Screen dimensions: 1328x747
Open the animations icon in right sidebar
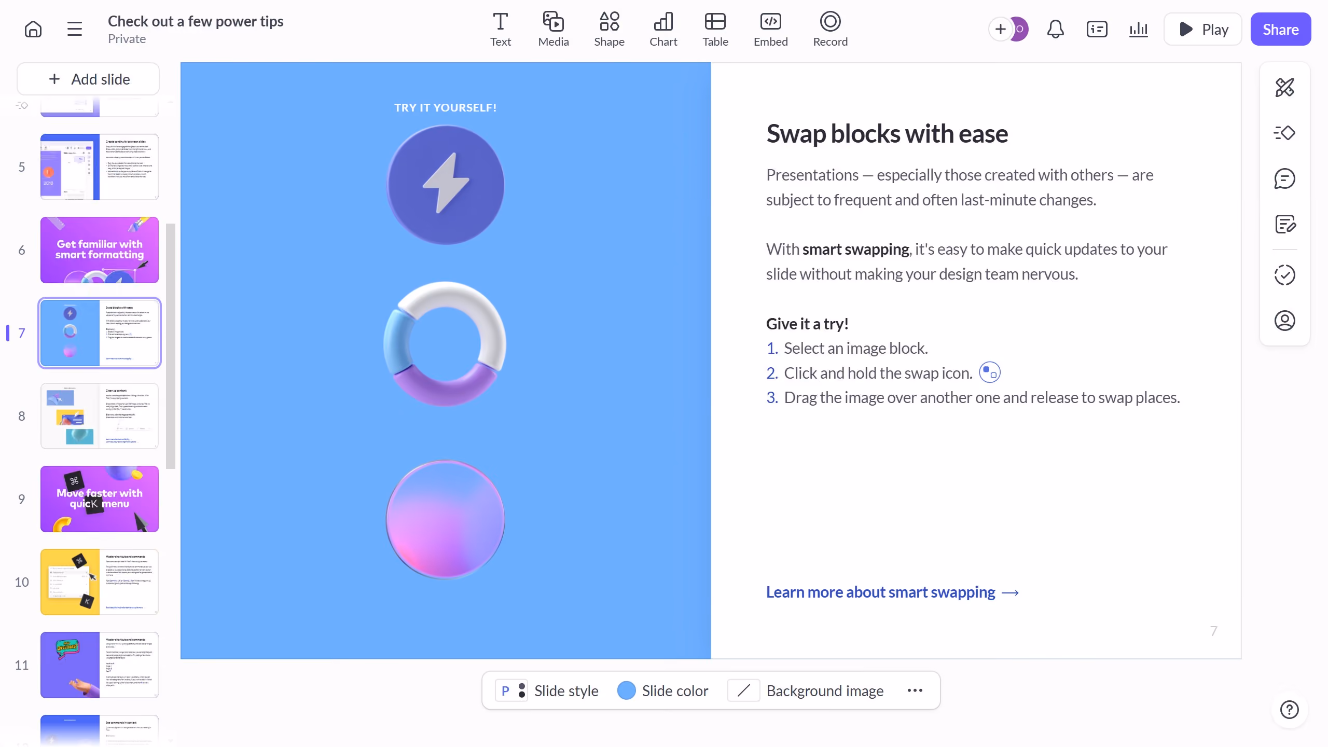coord(1285,133)
